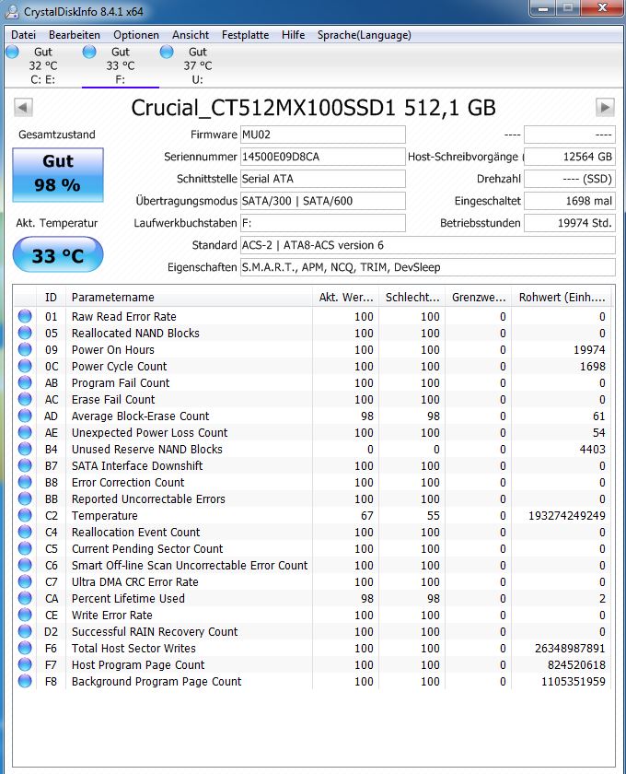Click the Firmware field MU02
The image size is (626, 774).
pyautogui.click(x=322, y=135)
